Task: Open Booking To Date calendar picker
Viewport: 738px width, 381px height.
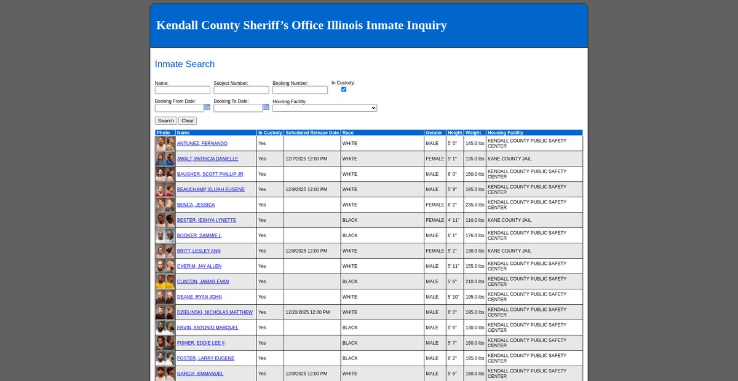Action: 266,107
